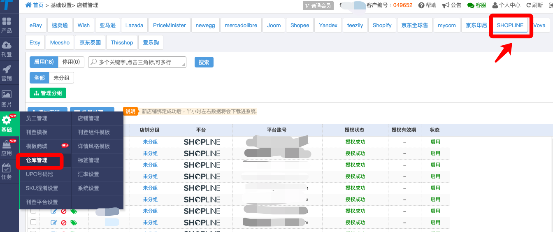Switch to the Thisshop platform tab
Viewport: 553px width, 232px height.
coord(122,42)
